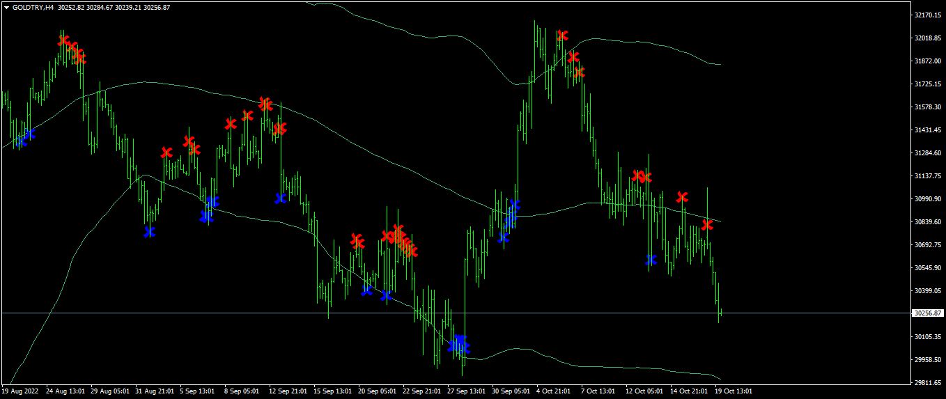Click the 14 Oct 21:01 time label
Viewport: 946px width, 399px height.
click(690, 391)
